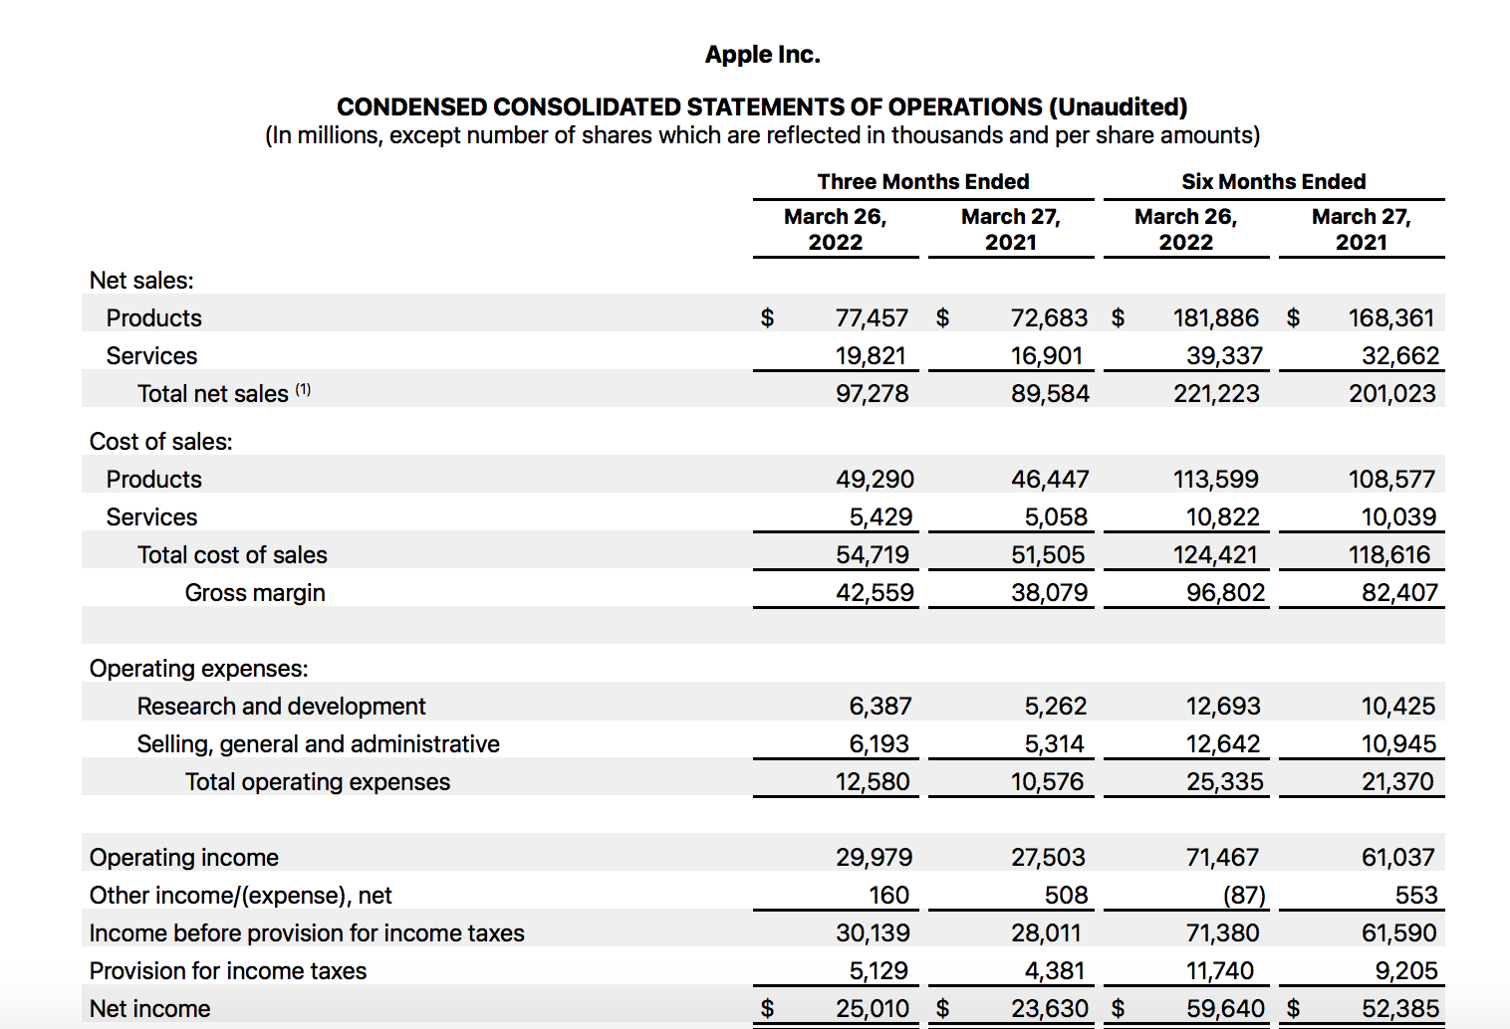The image size is (1510, 1029).
Task: Click the Services net sales value 19,821
Action: (x=872, y=356)
